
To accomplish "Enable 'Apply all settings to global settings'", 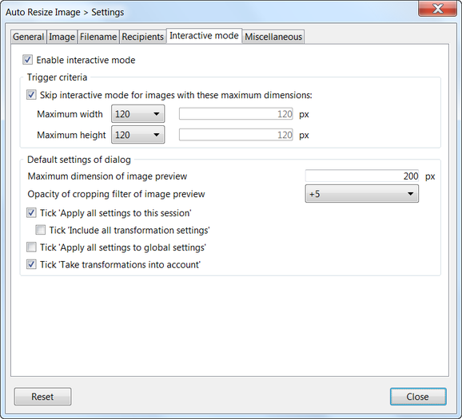I will point(31,247).
